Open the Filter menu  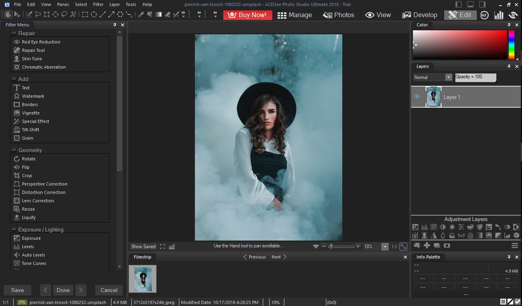[98, 4]
